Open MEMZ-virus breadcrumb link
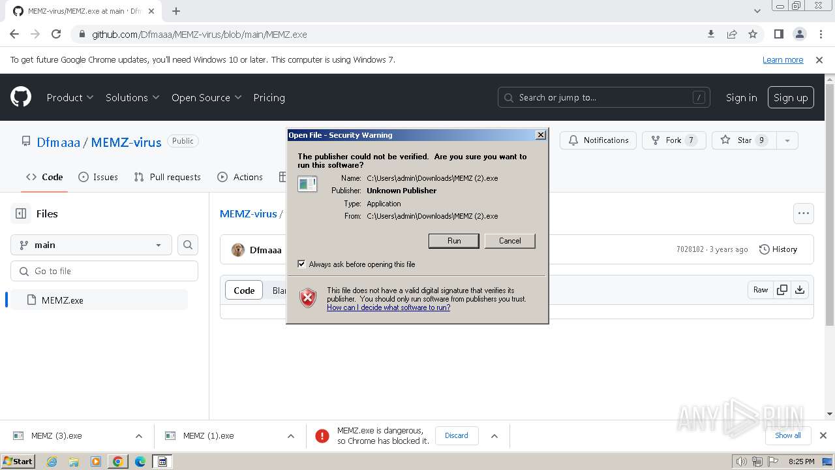Screen dimensions: 835x470 [248, 214]
